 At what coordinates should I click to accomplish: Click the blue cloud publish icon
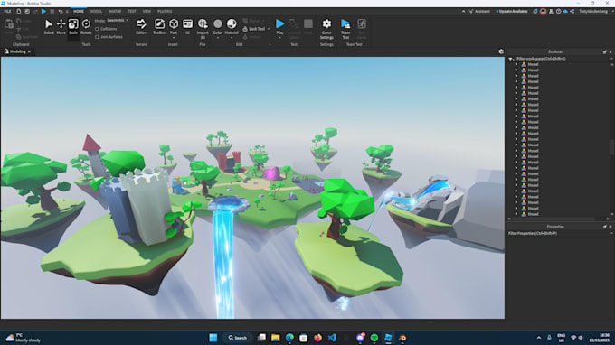click(x=565, y=12)
